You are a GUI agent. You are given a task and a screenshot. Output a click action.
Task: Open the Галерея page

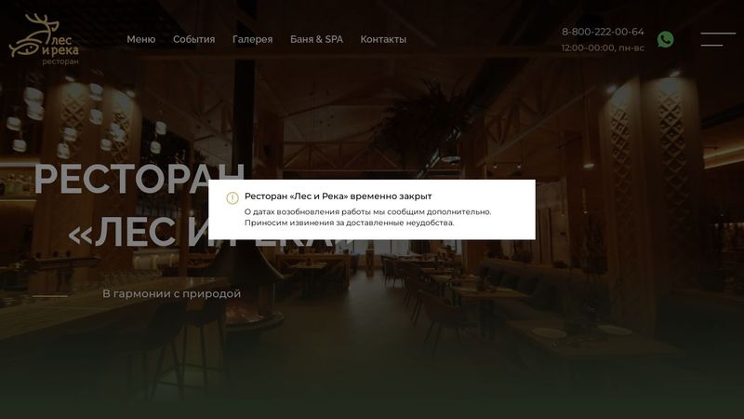[252, 39]
